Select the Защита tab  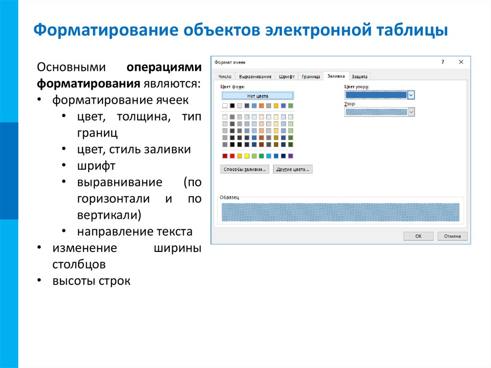360,76
